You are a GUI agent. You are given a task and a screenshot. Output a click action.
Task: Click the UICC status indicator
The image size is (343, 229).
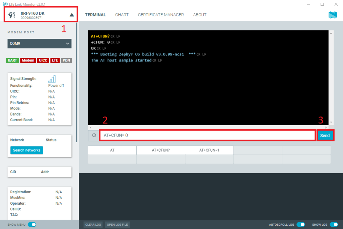point(43,60)
